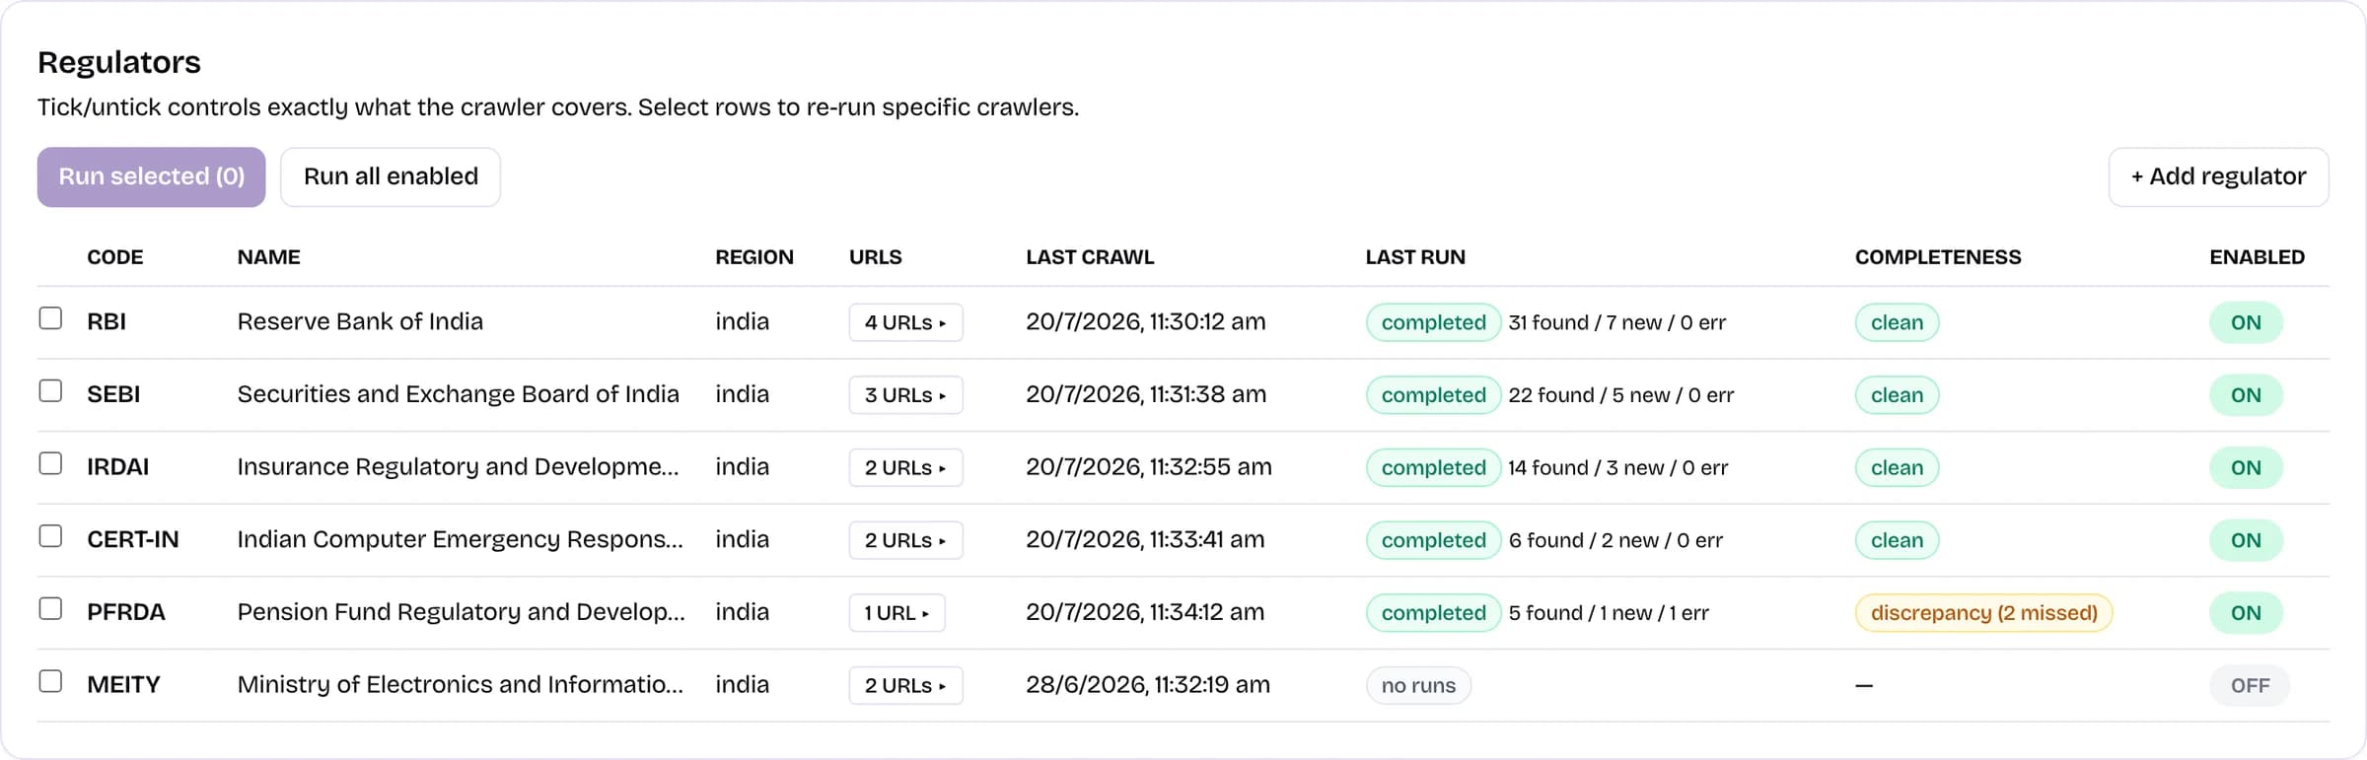
Task: Click the LAST CRAWL column header
Action: coord(1090,257)
